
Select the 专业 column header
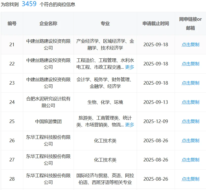pos(105,23)
